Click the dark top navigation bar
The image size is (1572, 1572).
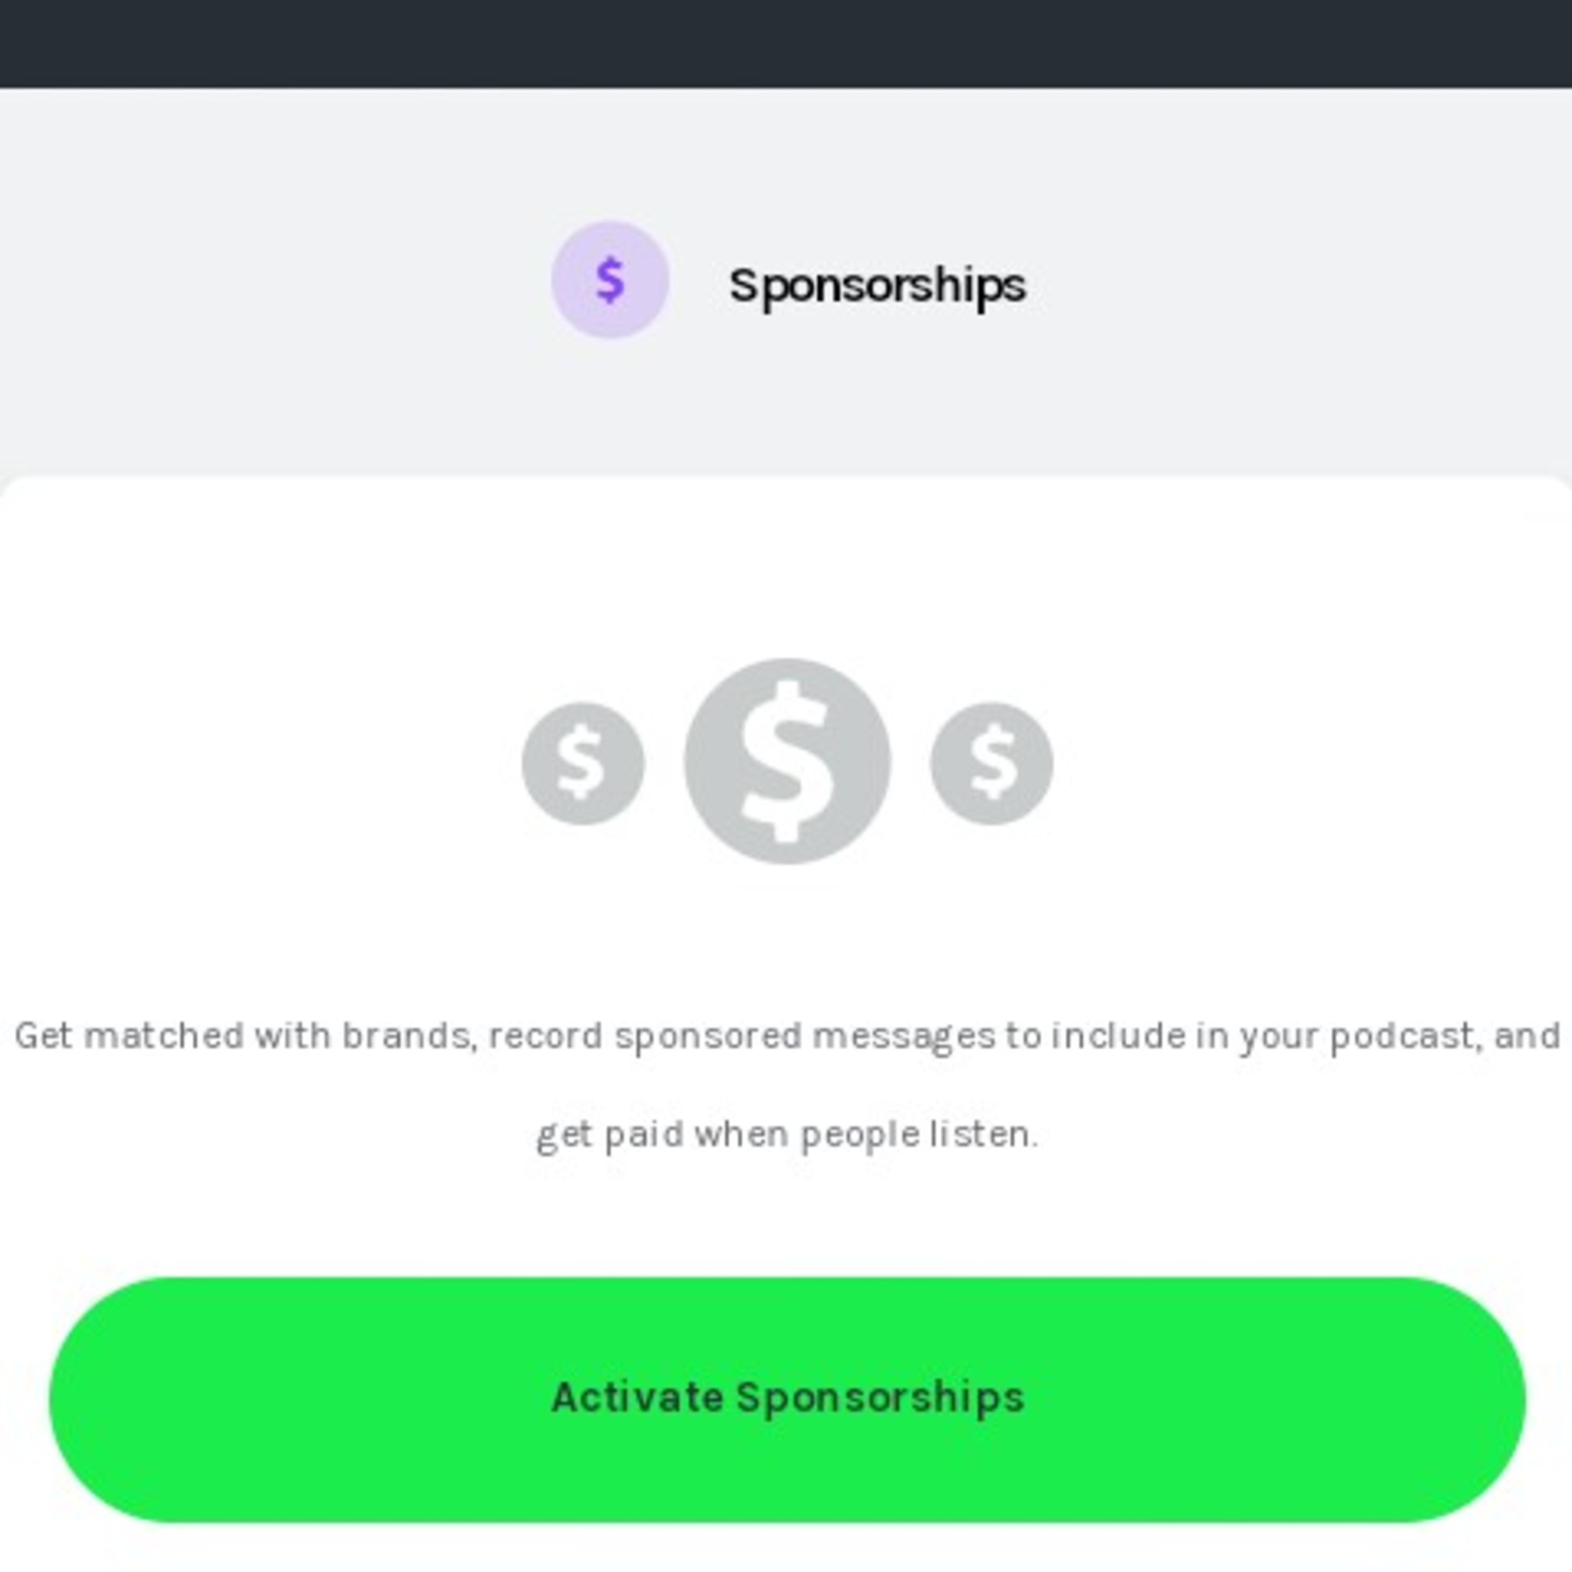coord(786,44)
